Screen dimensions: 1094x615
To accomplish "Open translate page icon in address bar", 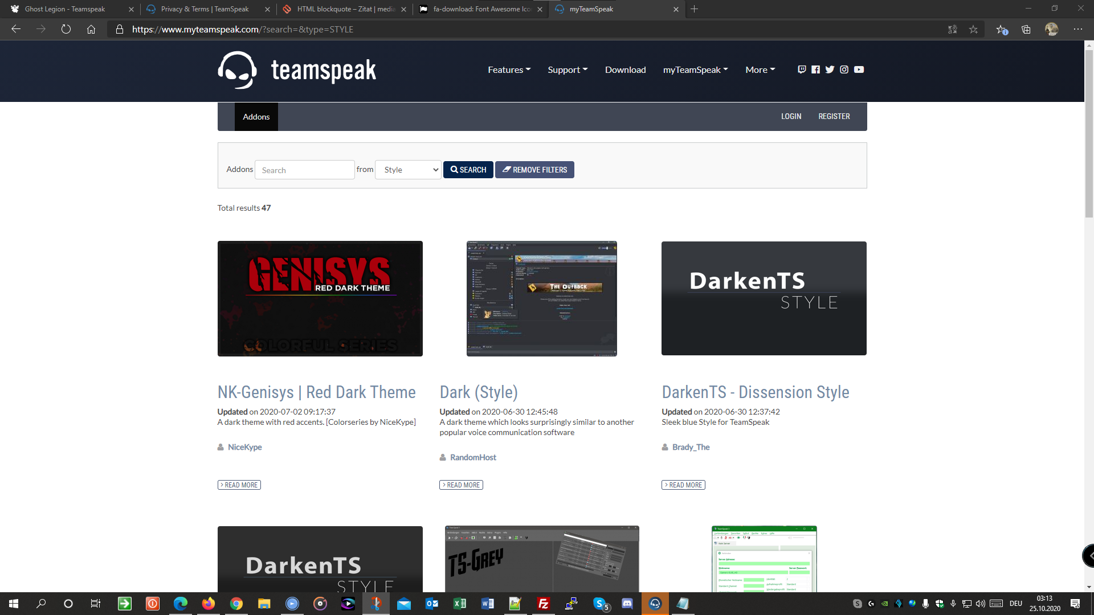I will pyautogui.click(x=952, y=29).
